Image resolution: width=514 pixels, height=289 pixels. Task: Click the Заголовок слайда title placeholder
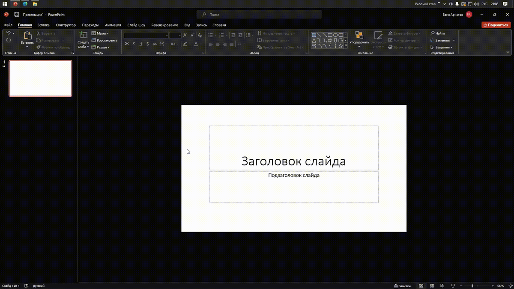click(x=294, y=148)
